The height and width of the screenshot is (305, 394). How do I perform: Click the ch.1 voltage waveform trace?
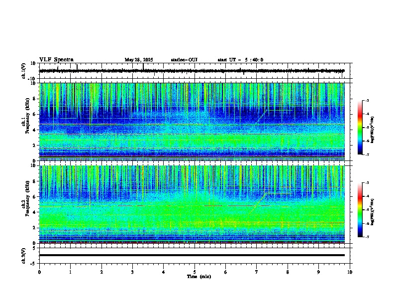192,71
